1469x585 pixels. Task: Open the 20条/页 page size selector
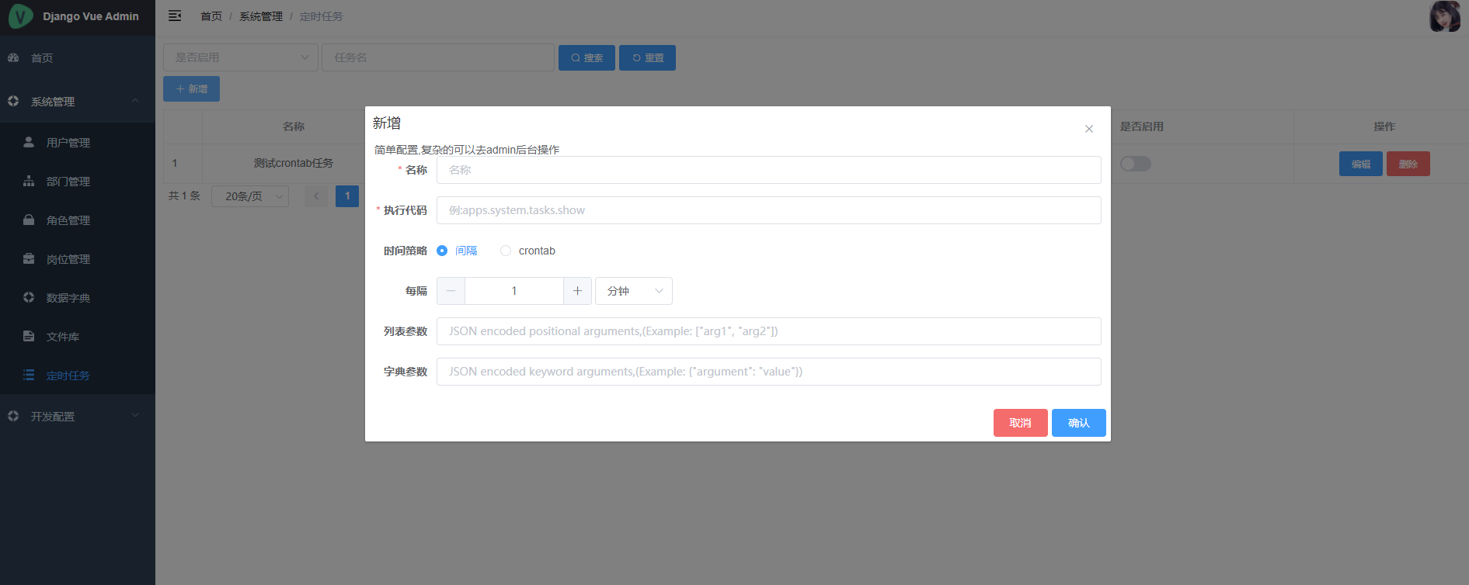coord(250,196)
